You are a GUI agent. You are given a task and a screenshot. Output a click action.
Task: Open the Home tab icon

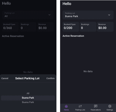(66, 106)
